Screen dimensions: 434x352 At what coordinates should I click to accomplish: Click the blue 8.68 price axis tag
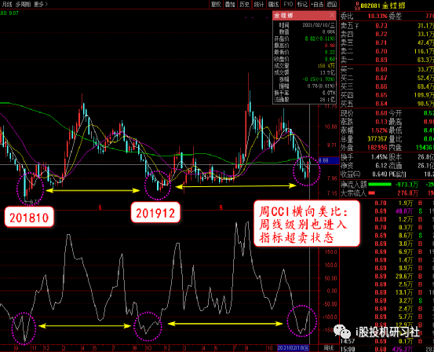[329, 160]
